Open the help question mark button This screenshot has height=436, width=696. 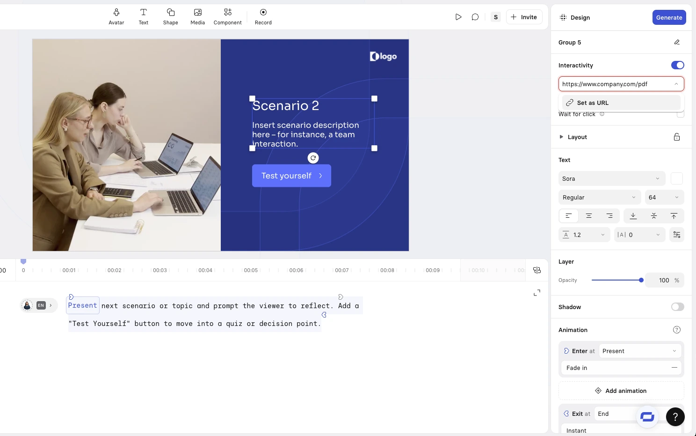pyautogui.click(x=675, y=417)
